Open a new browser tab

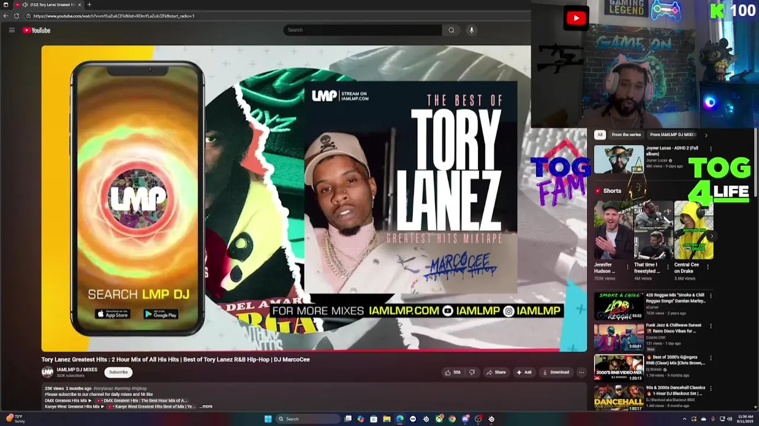[x=89, y=5]
